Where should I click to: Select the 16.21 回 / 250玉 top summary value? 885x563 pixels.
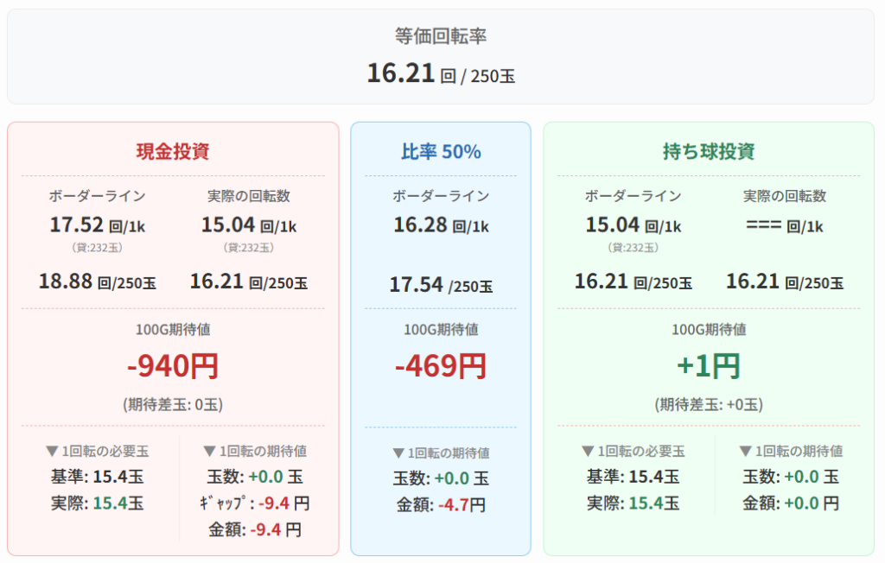tap(441, 74)
